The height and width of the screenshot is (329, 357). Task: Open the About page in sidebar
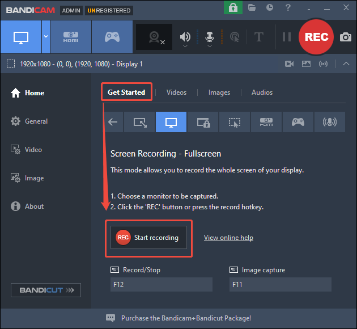[x=27, y=206]
